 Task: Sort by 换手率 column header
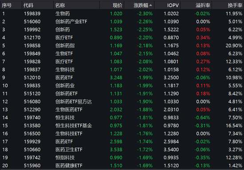pos(235,5)
